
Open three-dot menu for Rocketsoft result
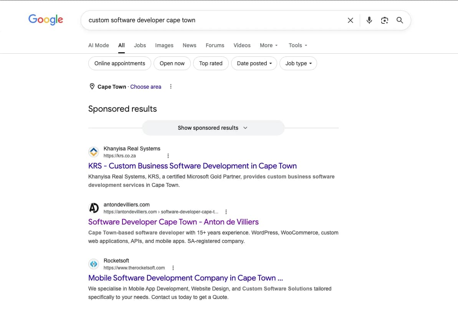[x=173, y=268]
